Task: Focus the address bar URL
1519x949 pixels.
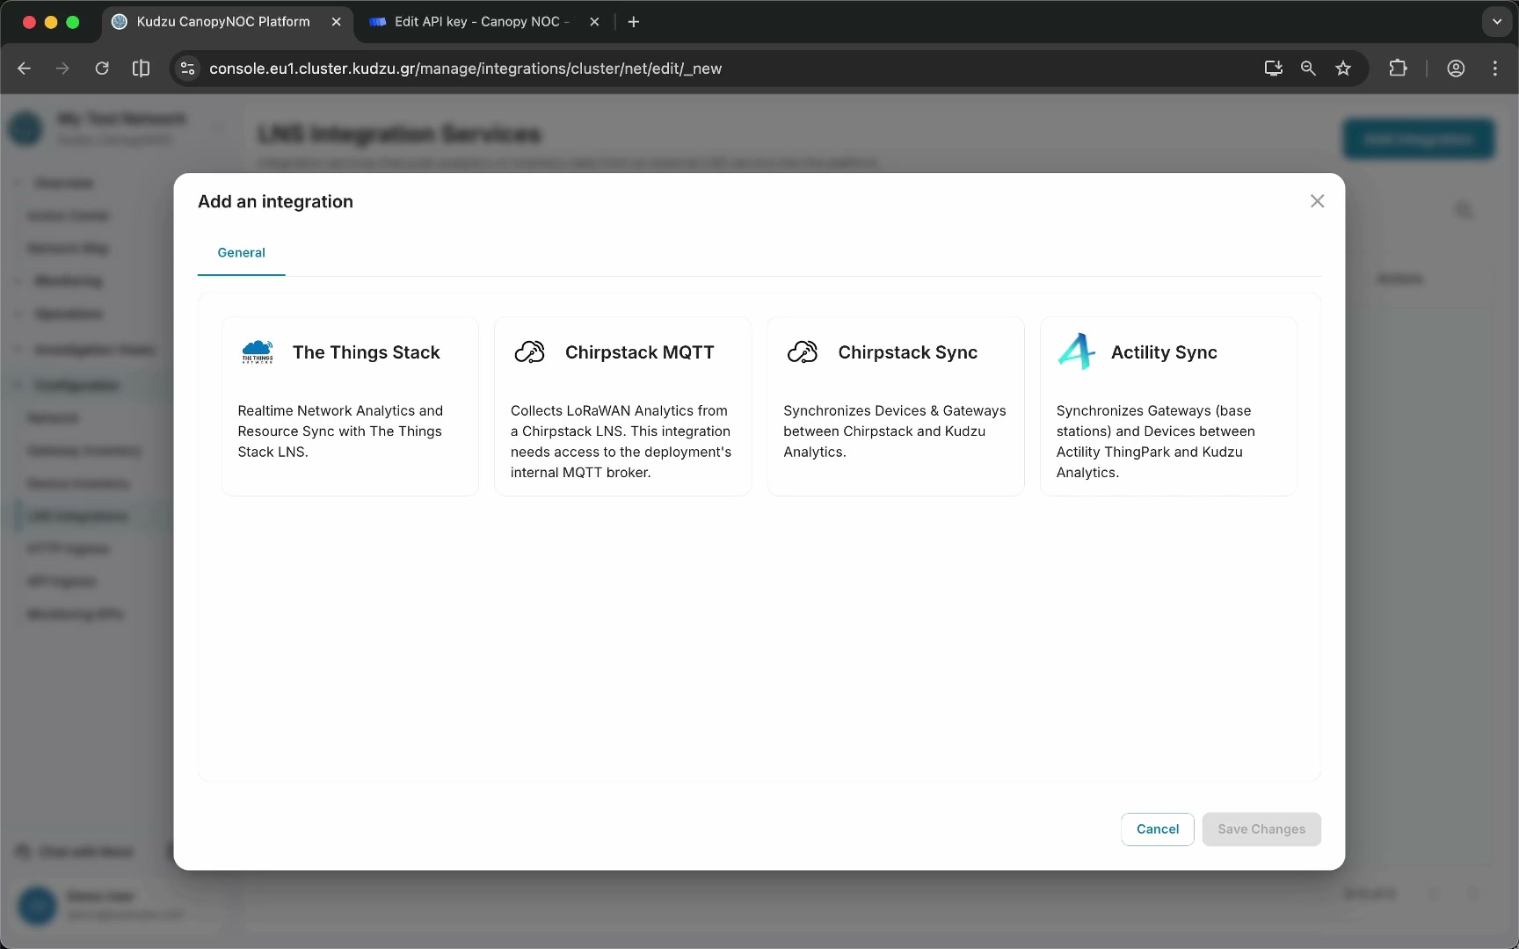Action: 465,69
